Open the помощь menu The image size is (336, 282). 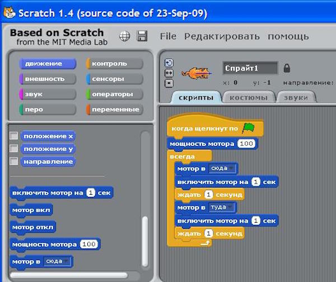tap(288, 36)
